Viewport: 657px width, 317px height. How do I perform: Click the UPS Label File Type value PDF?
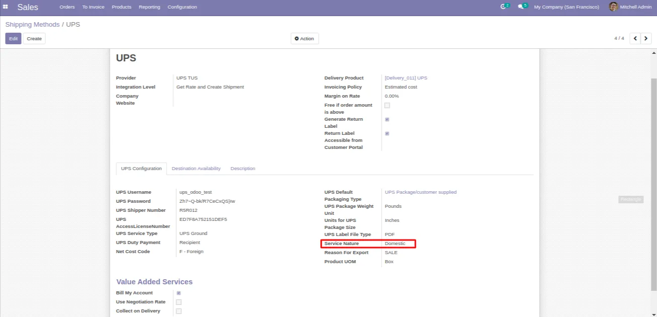click(x=390, y=234)
